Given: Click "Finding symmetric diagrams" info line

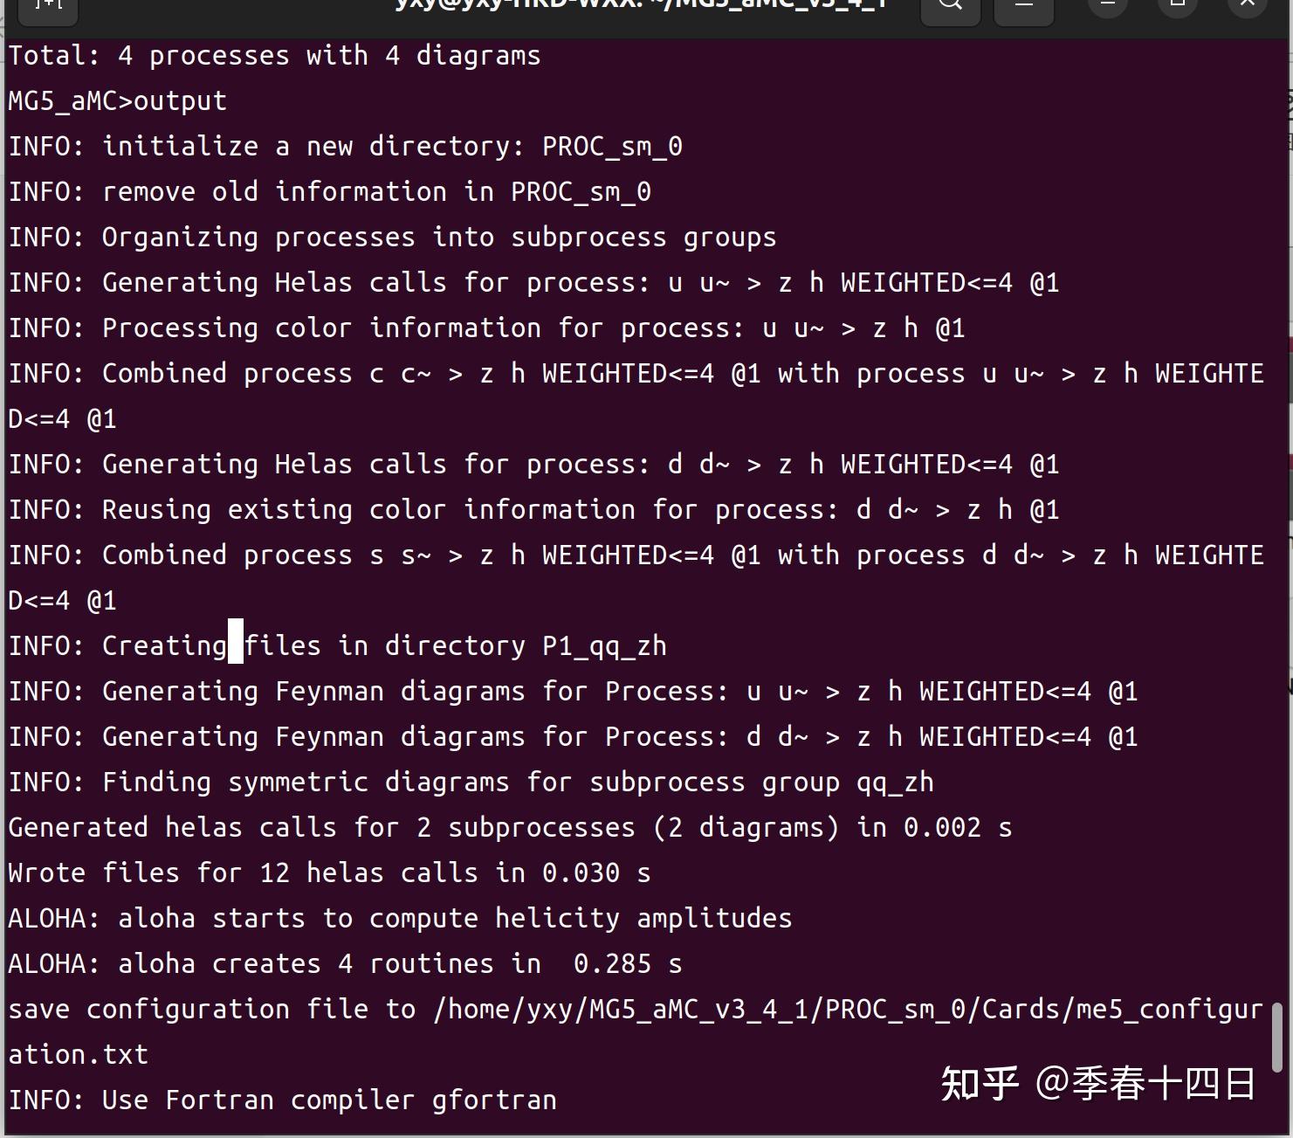Looking at the screenshot, I should pyautogui.click(x=471, y=783).
